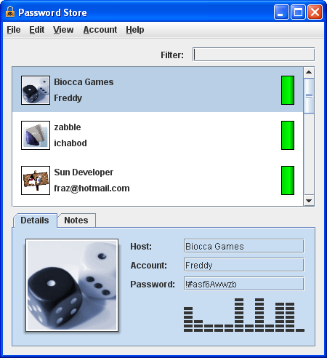This screenshot has width=327, height=358.
Task: Click the Password field
Action: [244, 284]
